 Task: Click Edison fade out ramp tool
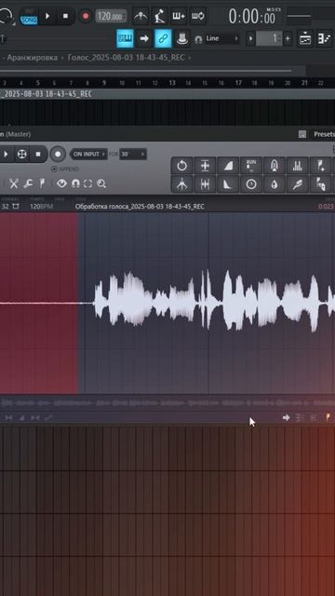click(x=228, y=184)
